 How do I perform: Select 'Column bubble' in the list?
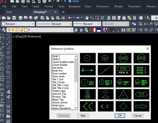coord(60,65)
